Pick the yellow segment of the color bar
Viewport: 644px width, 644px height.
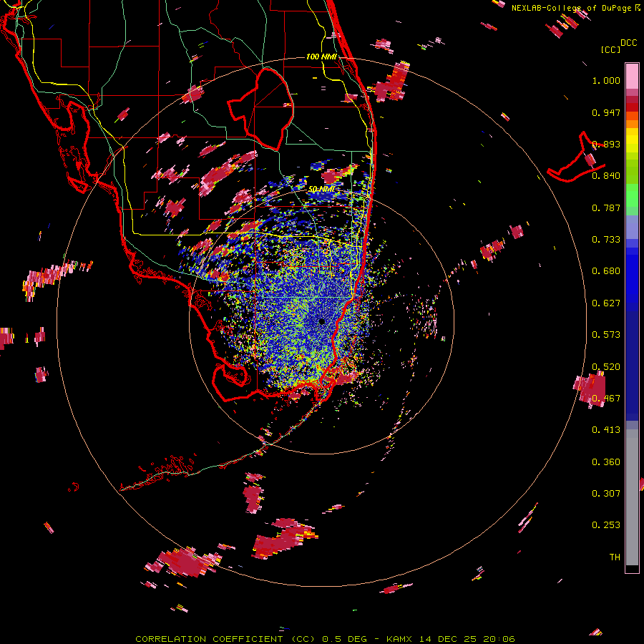click(x=632, y=140)
